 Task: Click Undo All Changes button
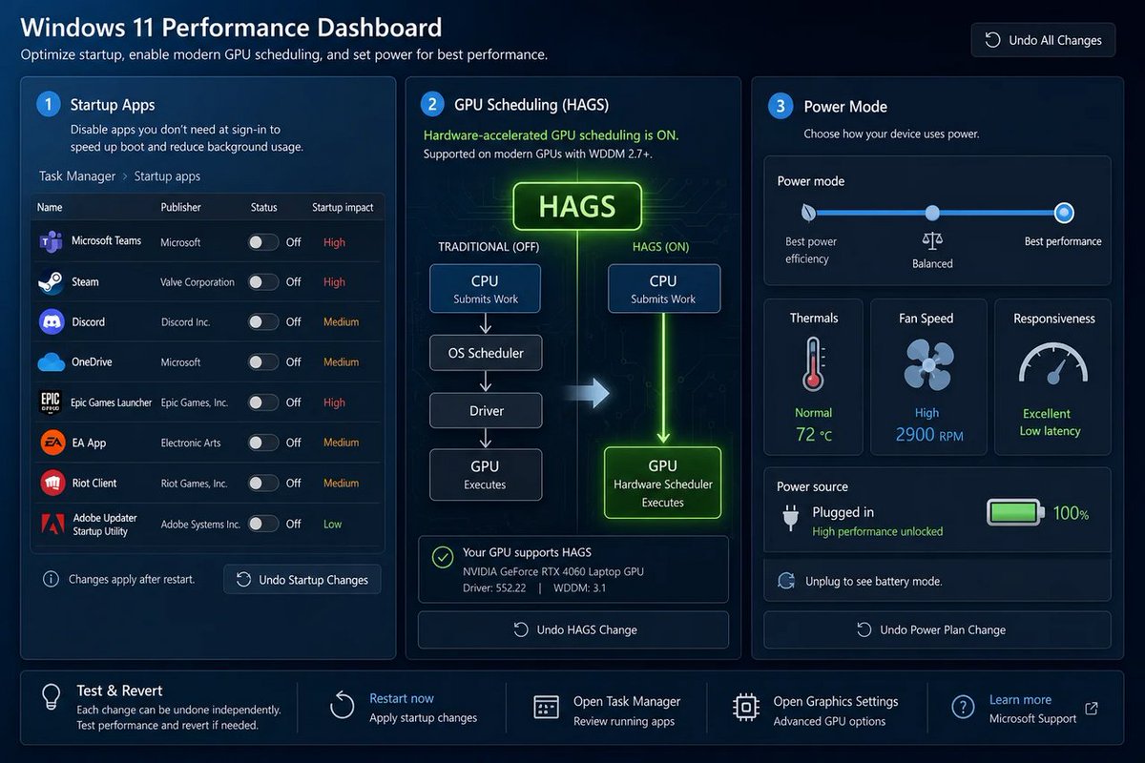[x=1043, y=40]
